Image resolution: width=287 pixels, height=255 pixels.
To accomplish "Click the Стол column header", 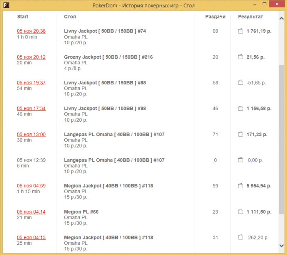I will [x=70, y=17].
